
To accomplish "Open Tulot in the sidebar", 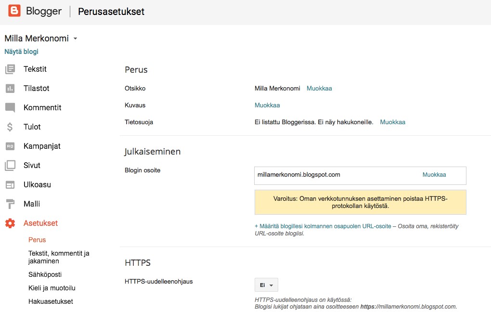I will [x=32, y=127].
